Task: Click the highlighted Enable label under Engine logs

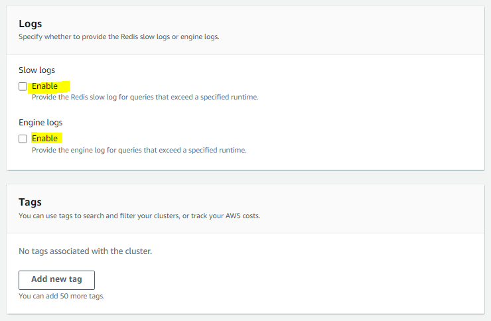Action: click(44, 139)
